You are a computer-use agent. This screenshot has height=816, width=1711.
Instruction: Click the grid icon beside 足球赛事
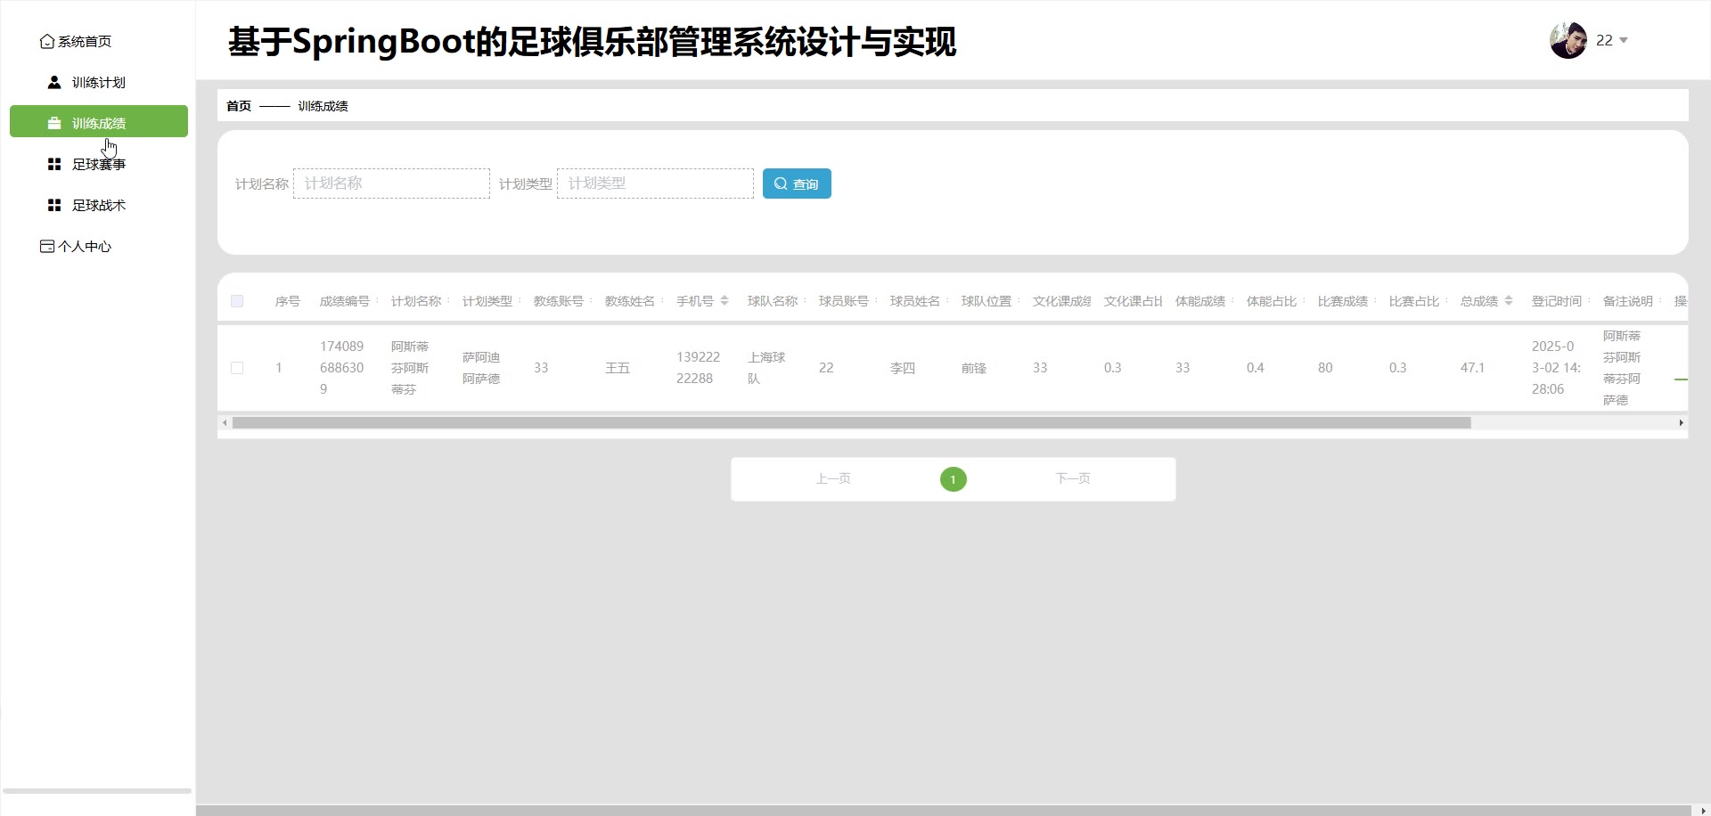coord(54,165)
